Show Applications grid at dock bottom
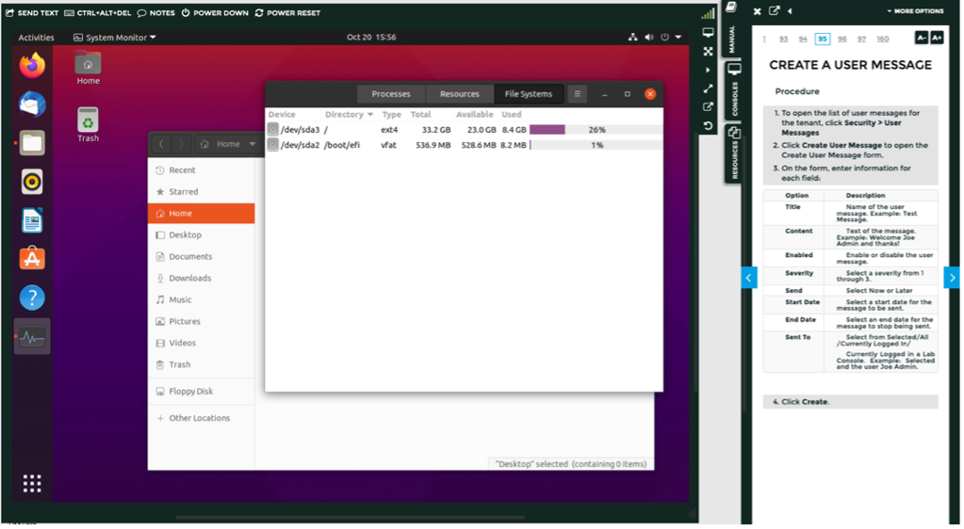 (x=32, y=483)
